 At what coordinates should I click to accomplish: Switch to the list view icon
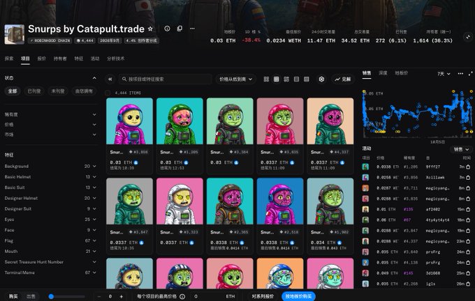[297, 79]
